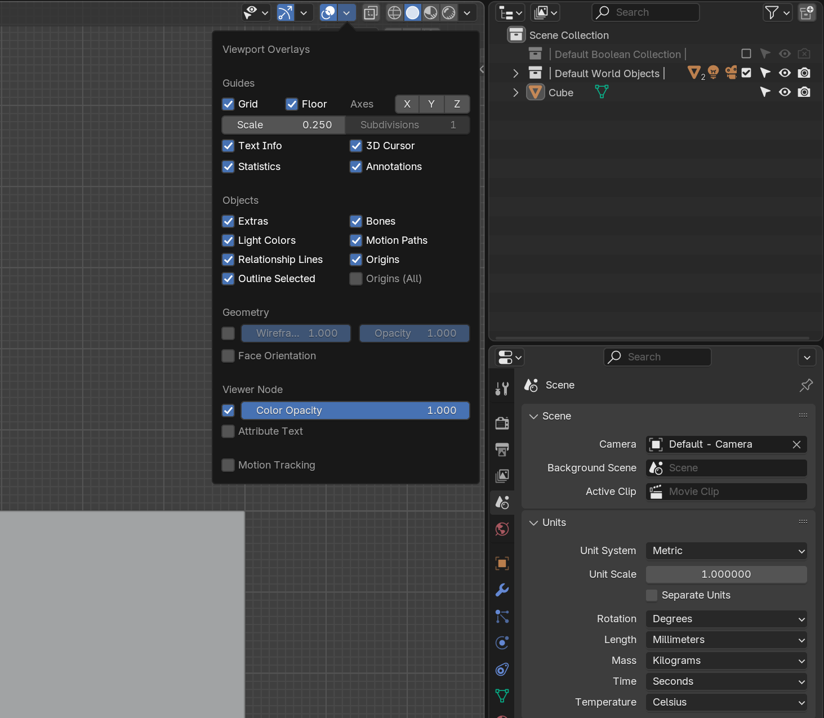This screenshot has width=824, height=718.
Task: Open the Output properties tab
Action: [502, 449]
